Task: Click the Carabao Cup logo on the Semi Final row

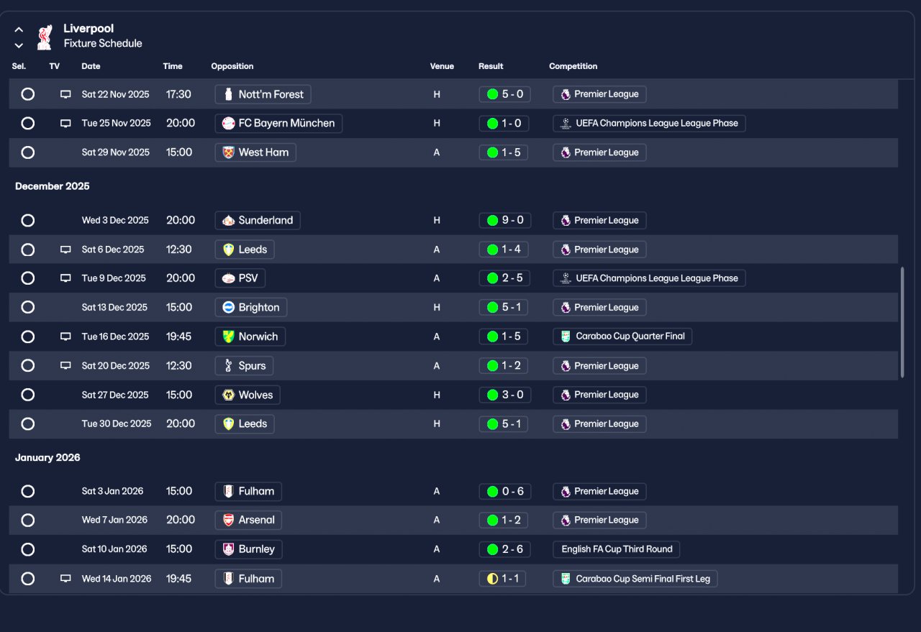Action: [566, 578]
